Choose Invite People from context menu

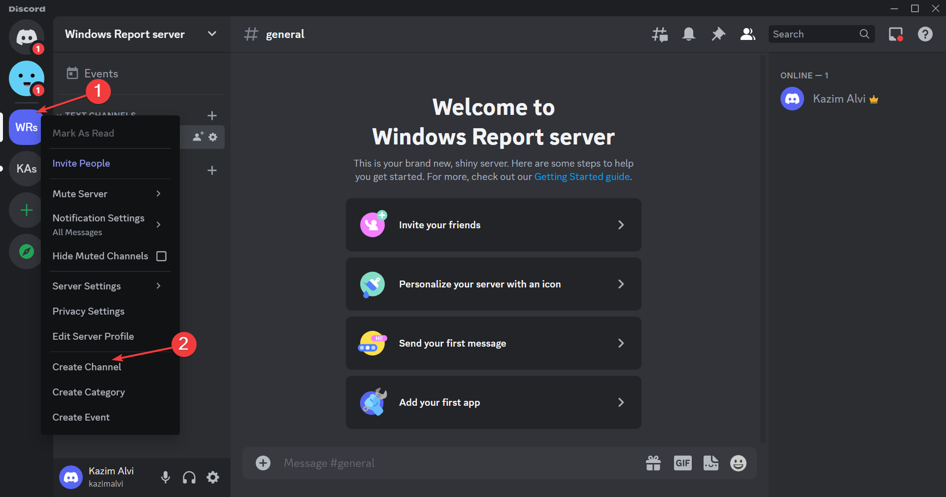pos(110,163)
